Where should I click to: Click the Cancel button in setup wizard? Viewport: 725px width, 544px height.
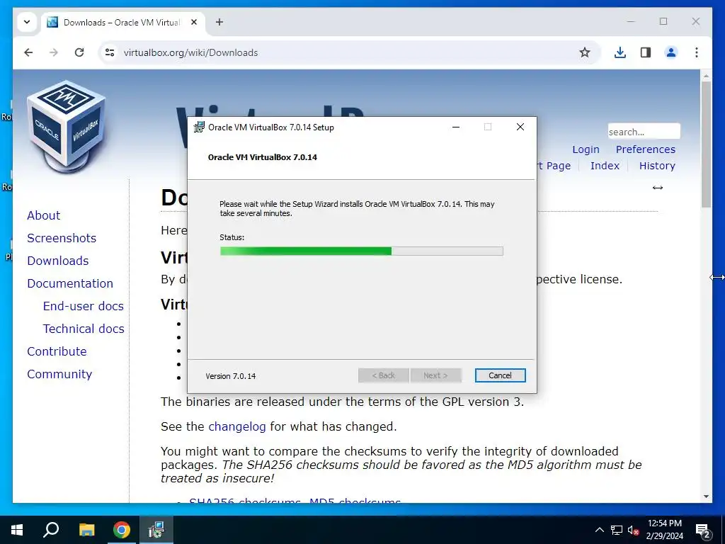tap(500, 375)
